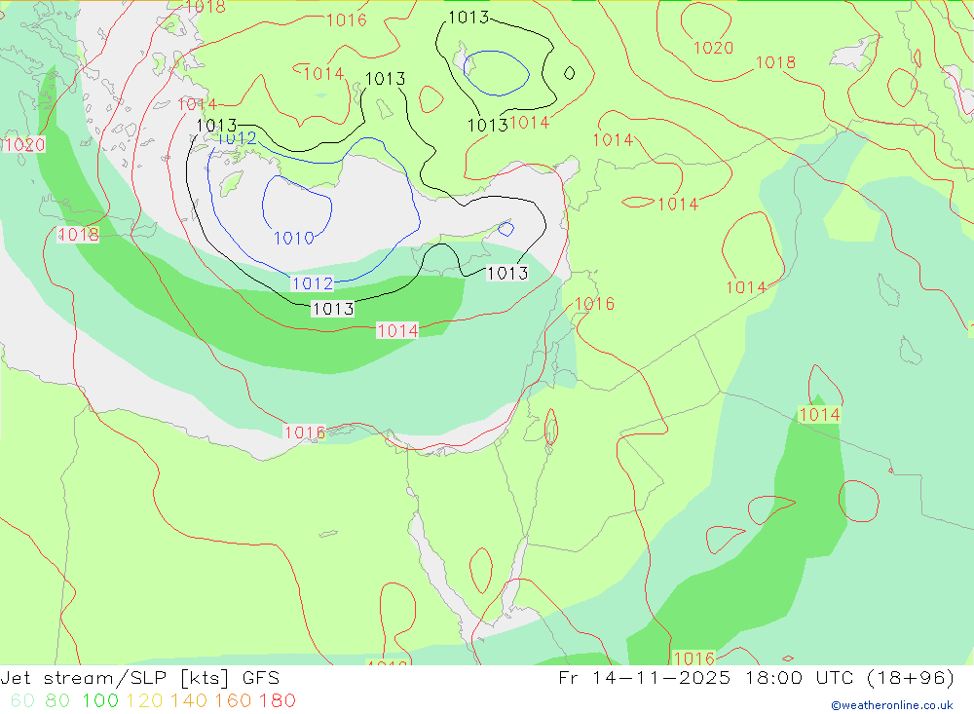Click the legend value '180'
Screen dimensions: 974x714
coord(278,700)
